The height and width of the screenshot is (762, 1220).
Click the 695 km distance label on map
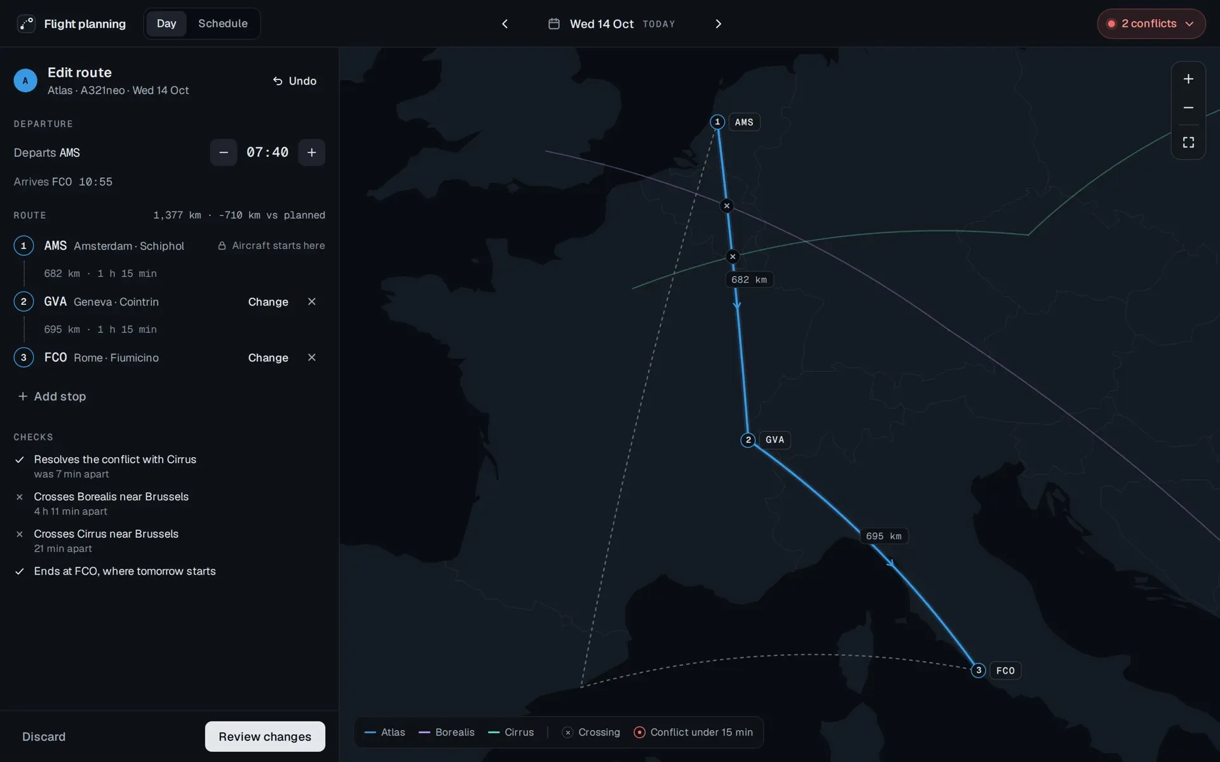pyautogui.click(x=884, y=536)
